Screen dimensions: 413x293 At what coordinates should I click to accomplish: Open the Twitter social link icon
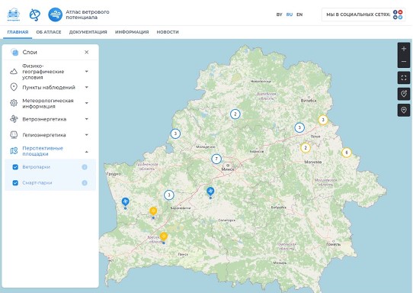pos(400,17)
